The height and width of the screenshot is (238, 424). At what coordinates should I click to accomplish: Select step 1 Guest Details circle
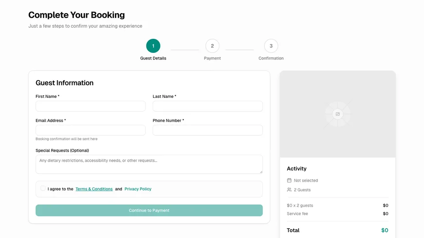(x=153, y=46)
